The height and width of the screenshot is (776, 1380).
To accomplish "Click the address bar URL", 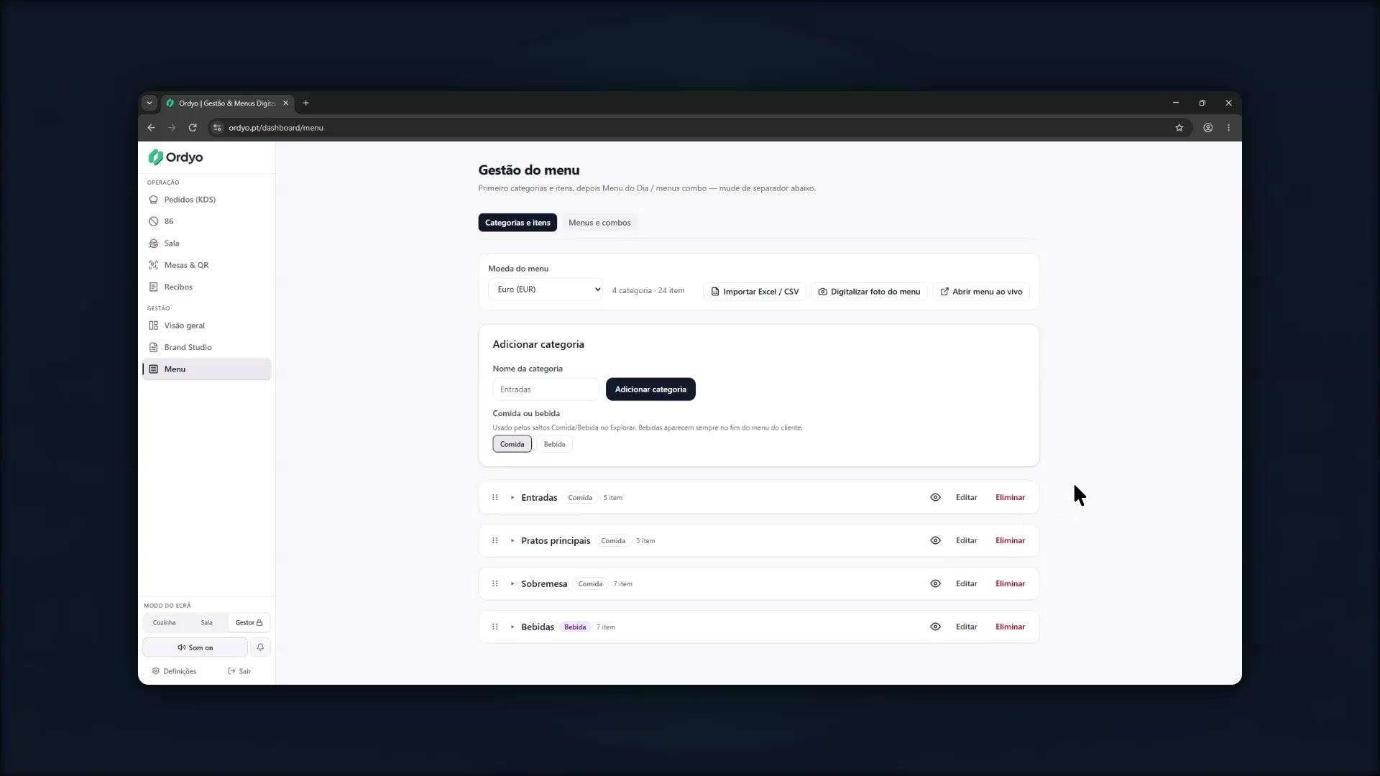I will click(x=276, y=128).
